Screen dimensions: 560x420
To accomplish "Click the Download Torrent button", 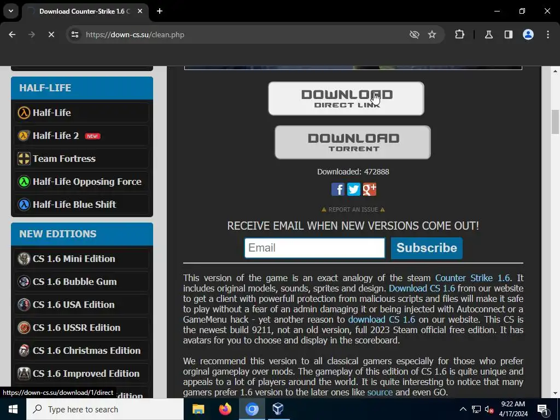I will pos(353,142).
